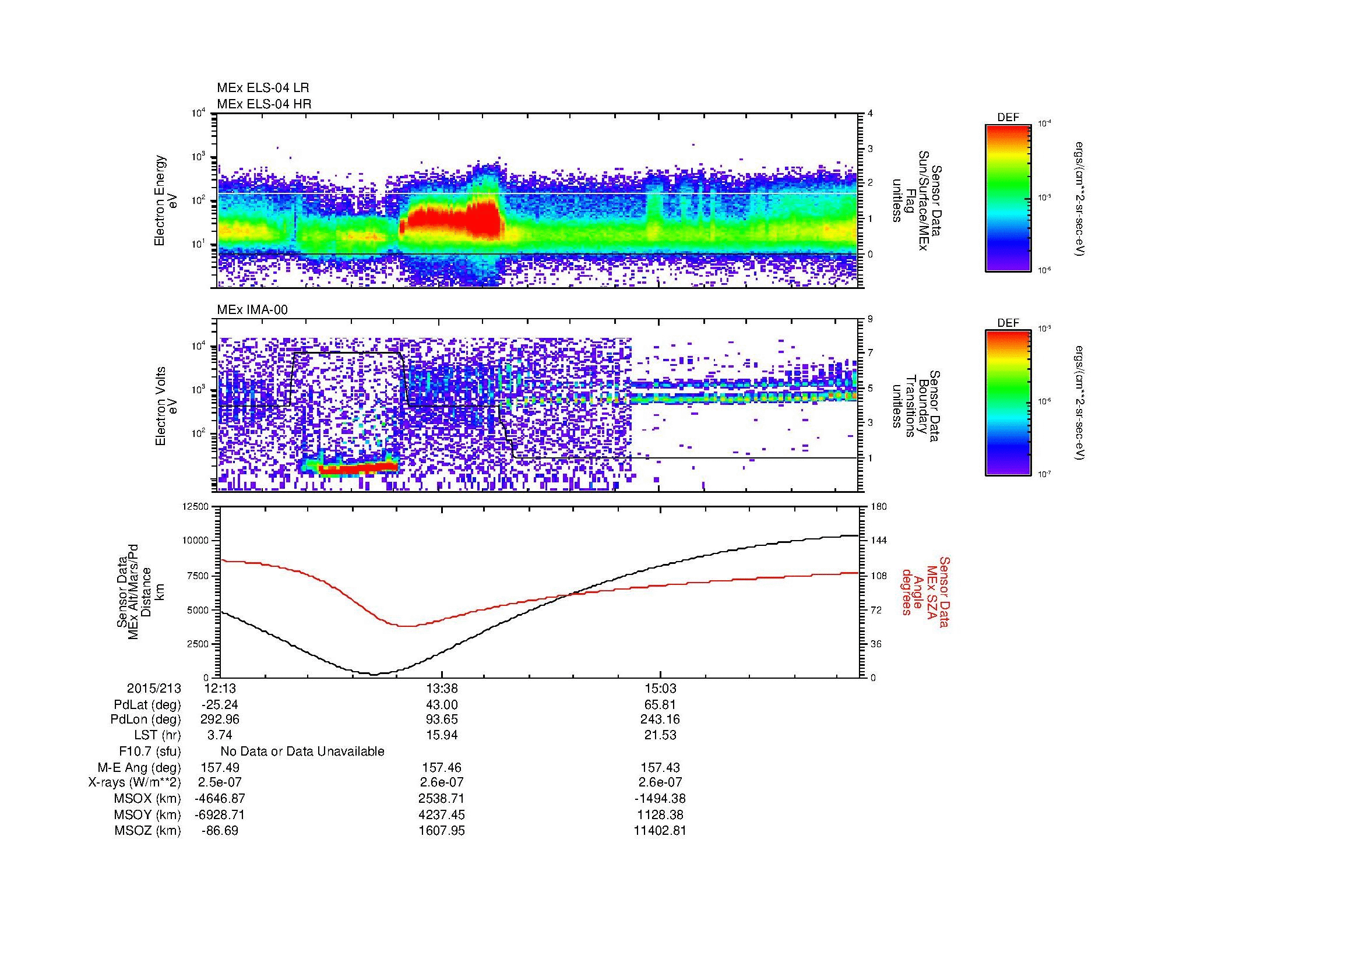The height and width of the screenshot is (963, 1363).
Task: Click the MSOY value '4237.45'
Action: tap(442, 814)
